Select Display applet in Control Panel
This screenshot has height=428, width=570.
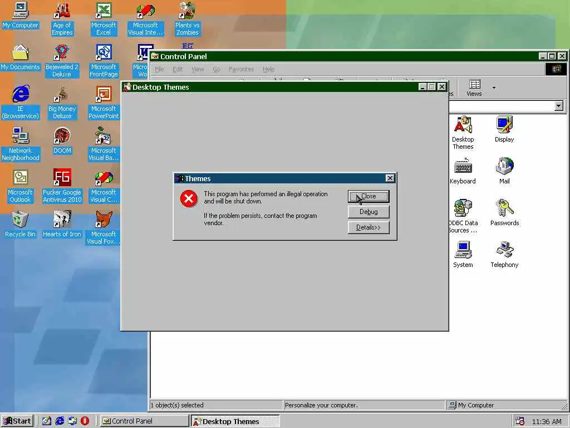(504, 129)
